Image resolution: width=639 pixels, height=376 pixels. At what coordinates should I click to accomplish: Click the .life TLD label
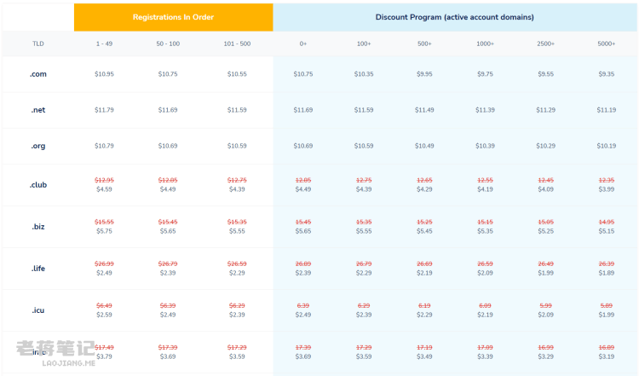click(x=37, y=269)
